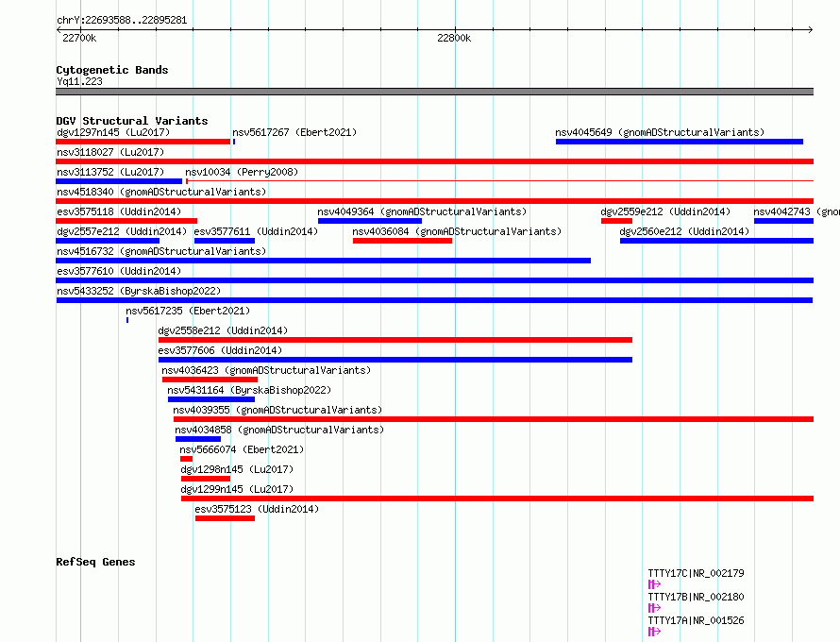Click the magenta TTTY17A gene arrow glyph

654,632
